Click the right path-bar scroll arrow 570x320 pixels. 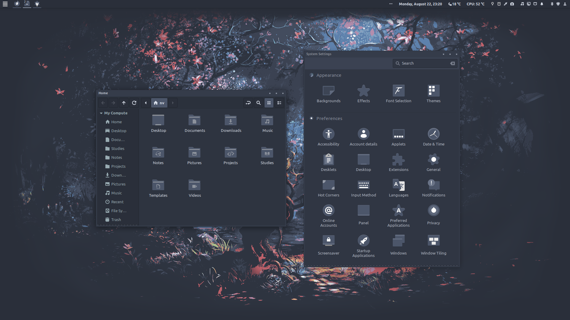pyautogui.click(x=173, y=103)
